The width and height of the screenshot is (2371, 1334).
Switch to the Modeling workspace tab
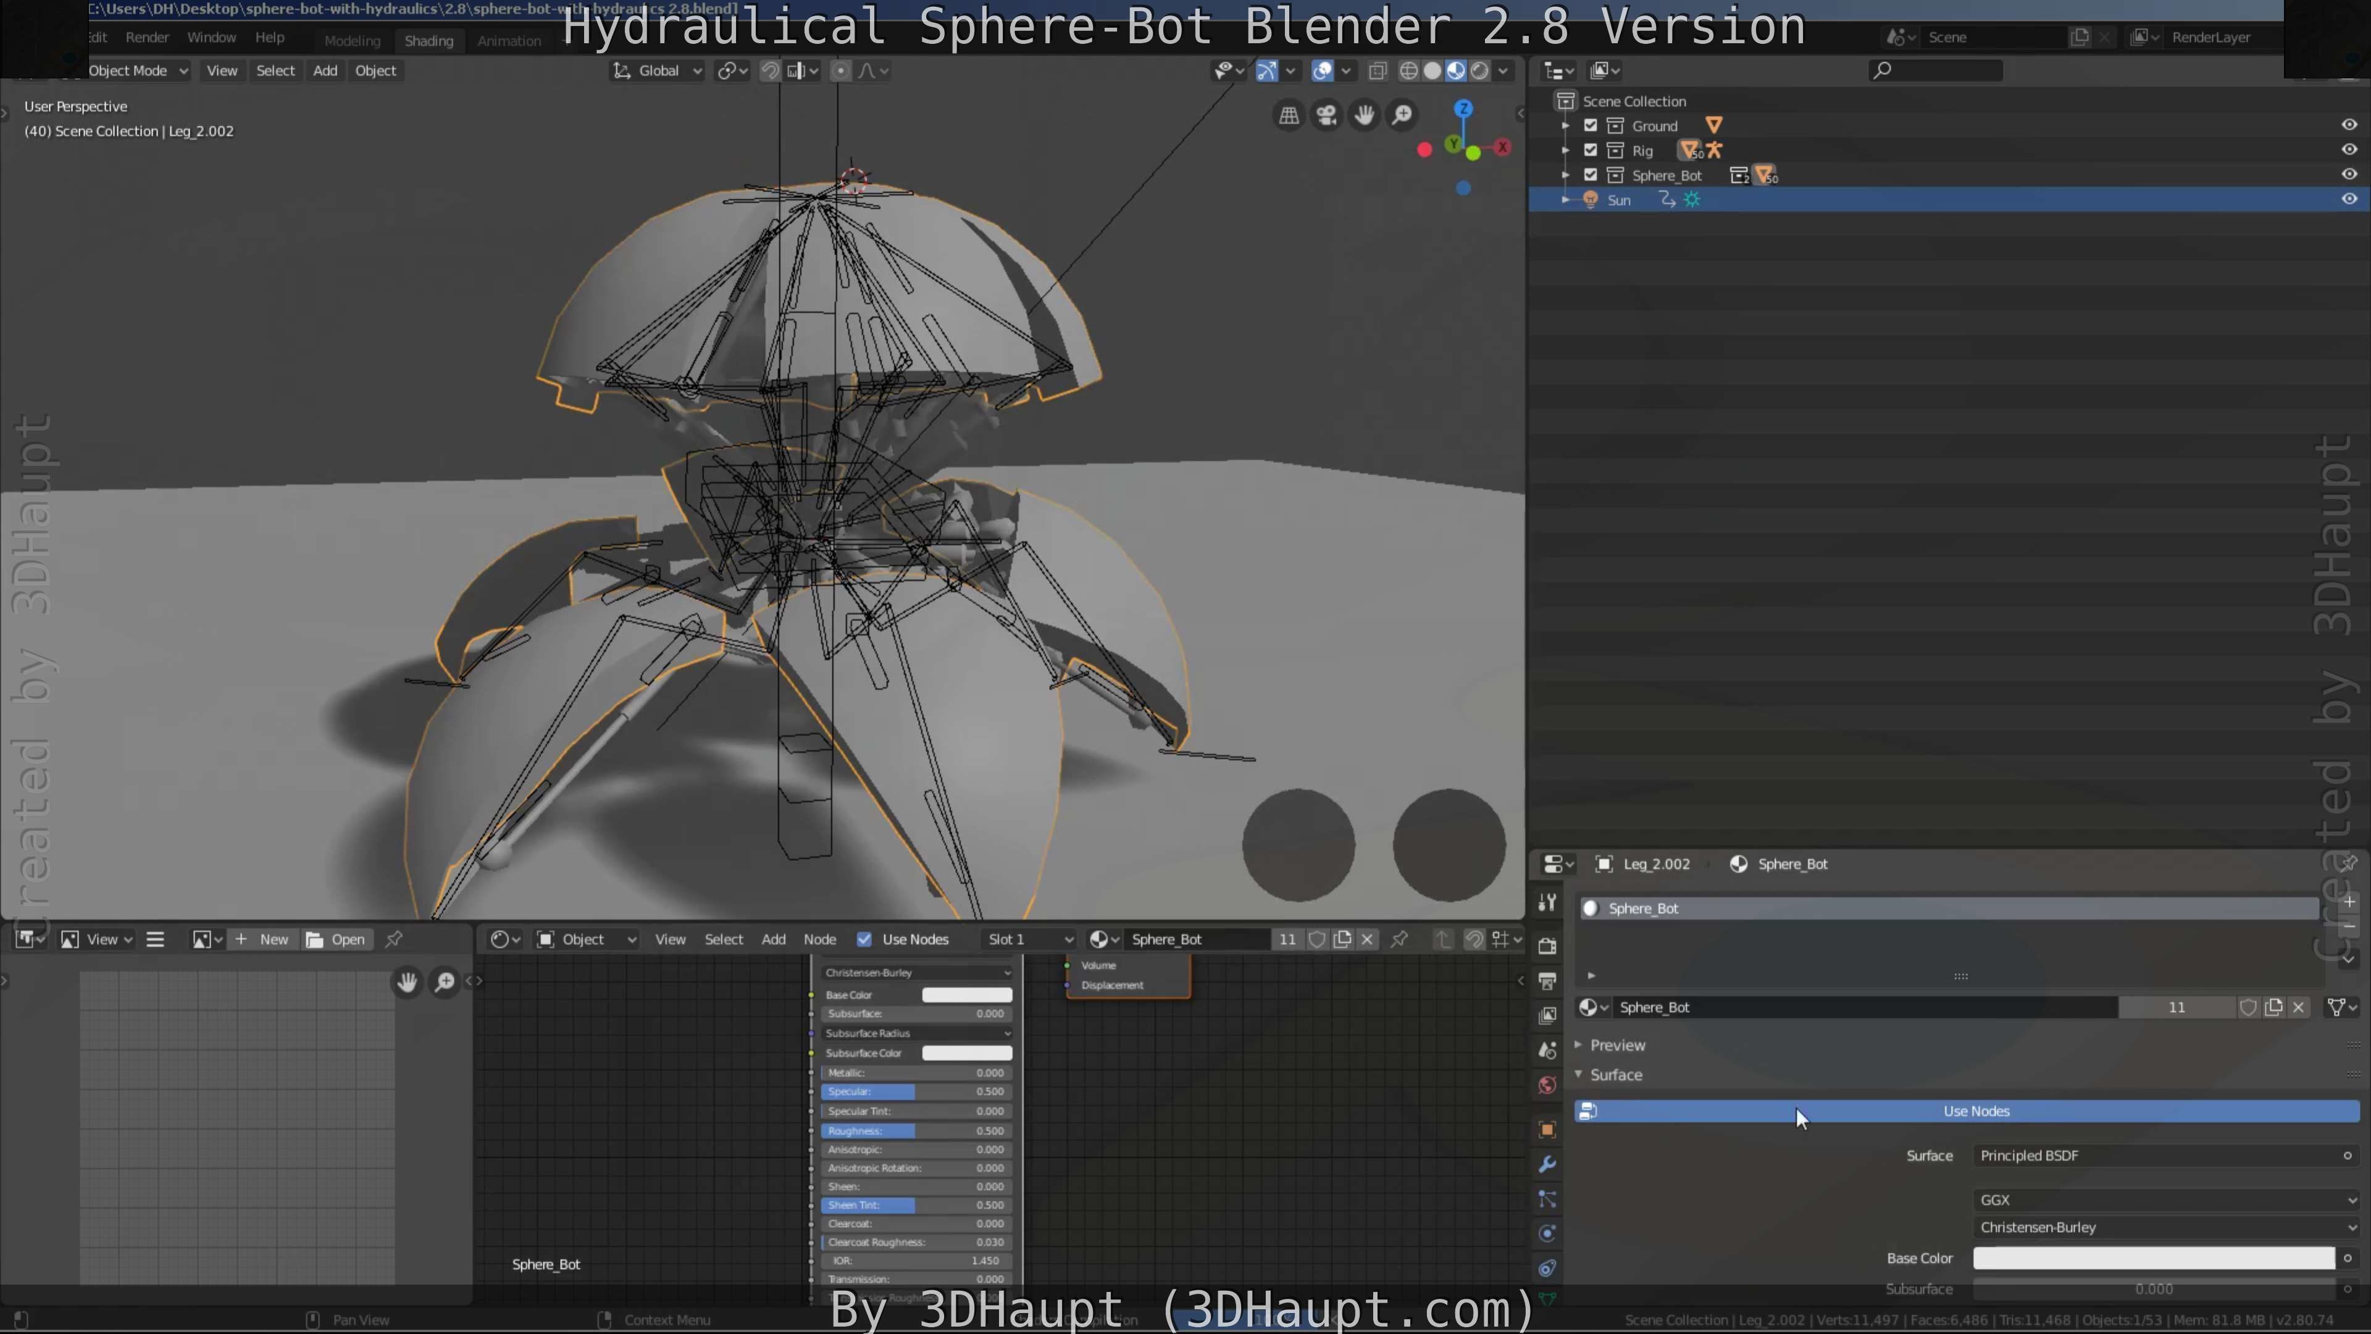coord(353,41)
